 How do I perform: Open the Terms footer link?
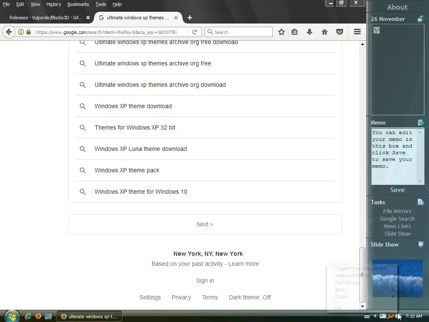tap(210, 297)
